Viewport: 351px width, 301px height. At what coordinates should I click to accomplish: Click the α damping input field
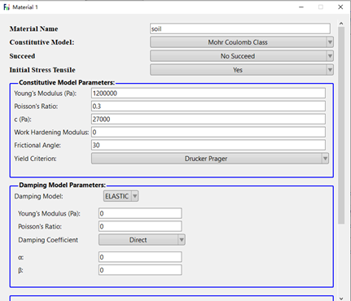[140, 257]
